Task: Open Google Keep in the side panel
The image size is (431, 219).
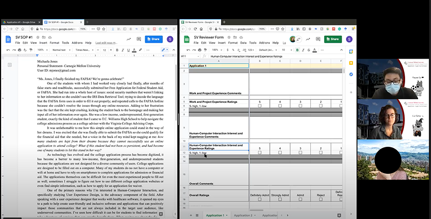Action: (x=351, y=63)
